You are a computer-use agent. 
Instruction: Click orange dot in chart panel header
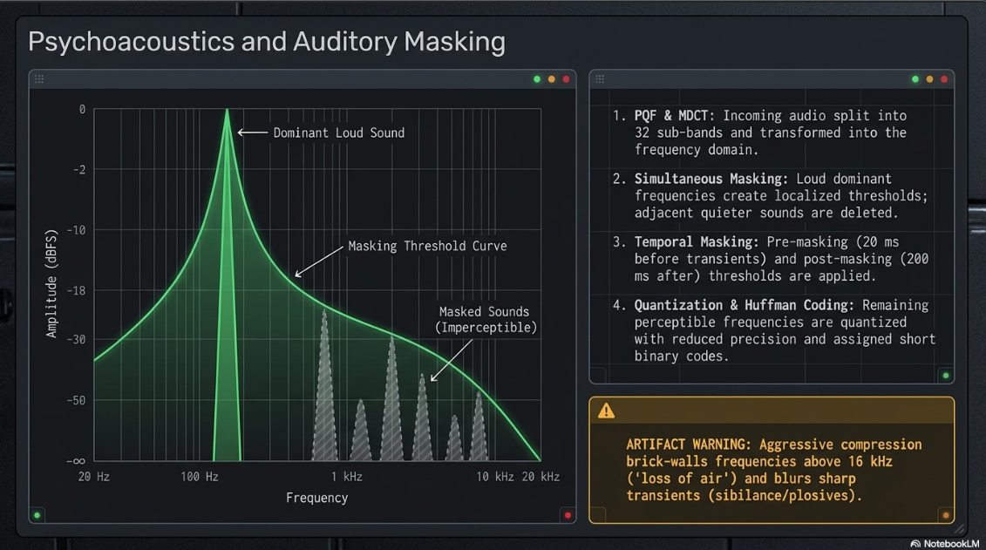(552, 79)
